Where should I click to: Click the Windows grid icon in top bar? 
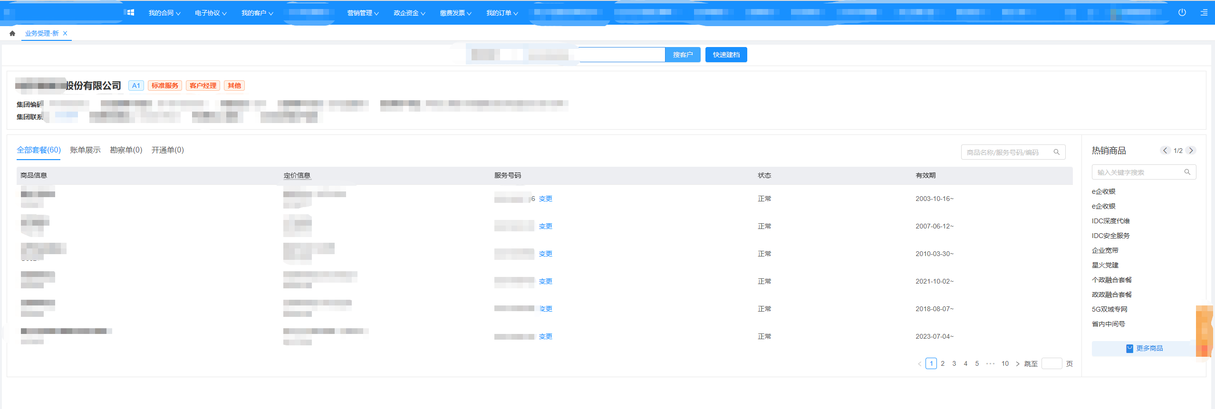pyautogui.click(x=131, y=12)
